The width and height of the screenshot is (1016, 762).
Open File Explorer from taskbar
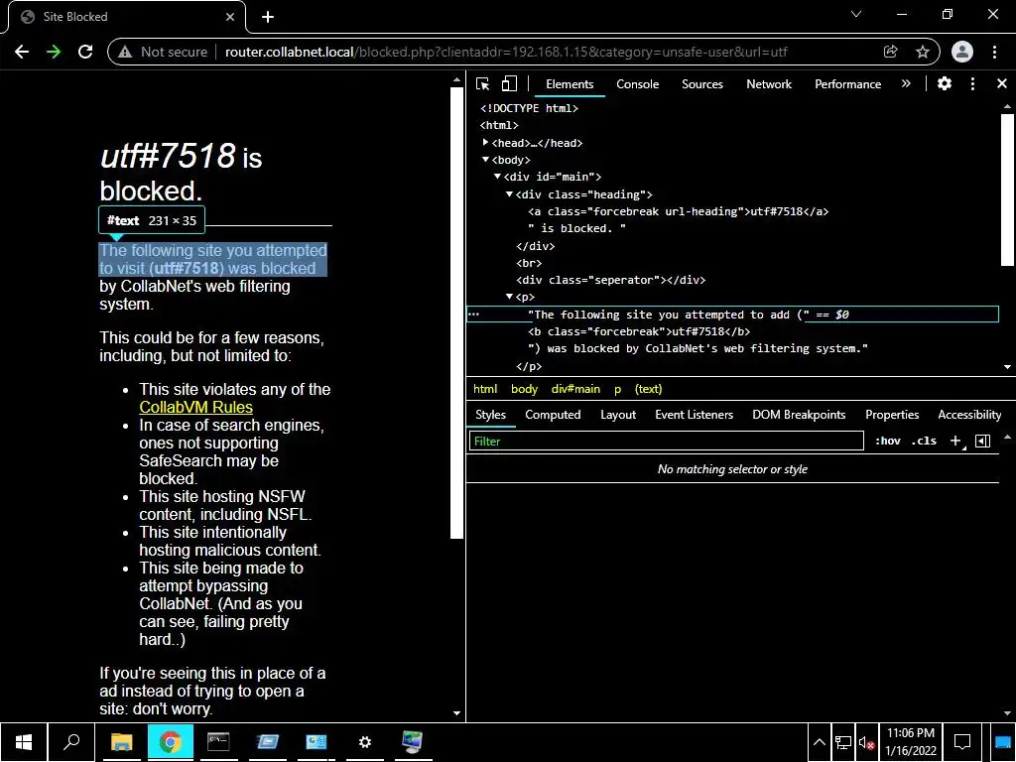[x=121, y=742]
